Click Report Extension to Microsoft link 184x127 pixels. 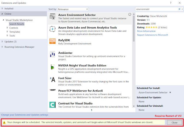[x=153, y=35]
